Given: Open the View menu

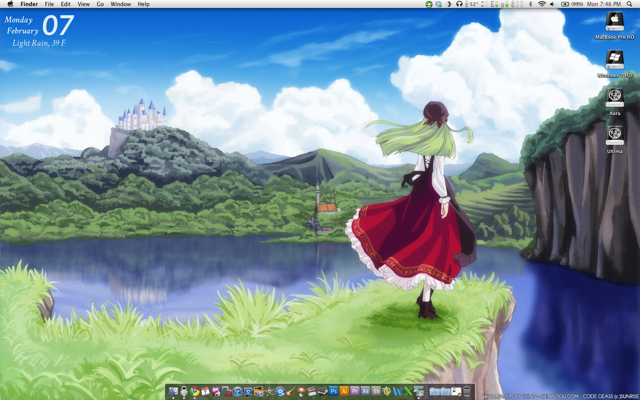Looking at the screenshot, I should click(x=83, y=4).
